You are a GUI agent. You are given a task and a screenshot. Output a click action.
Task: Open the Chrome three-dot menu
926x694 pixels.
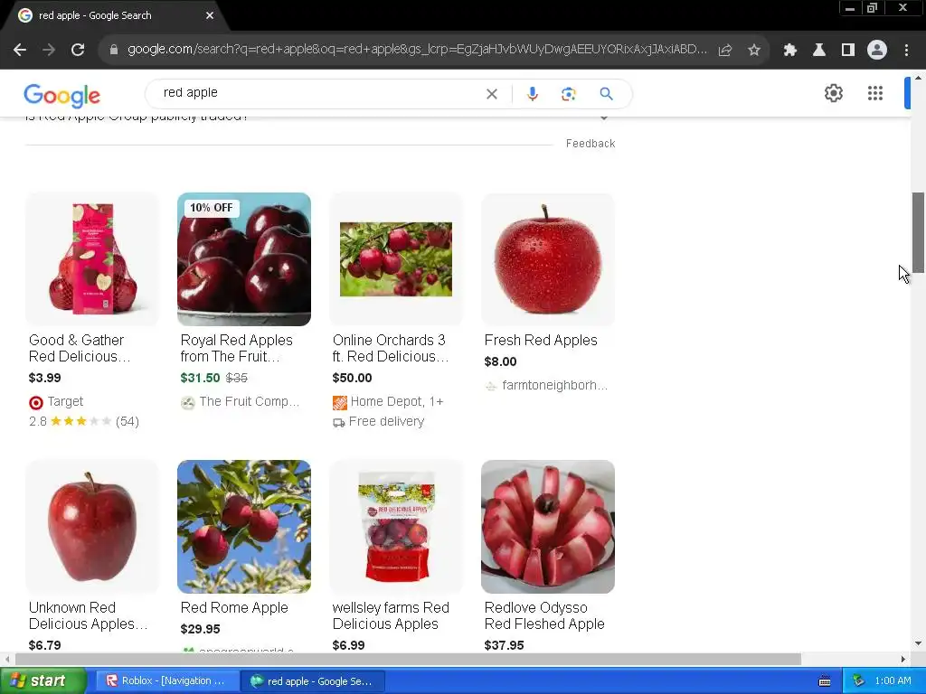coord(906,50)
